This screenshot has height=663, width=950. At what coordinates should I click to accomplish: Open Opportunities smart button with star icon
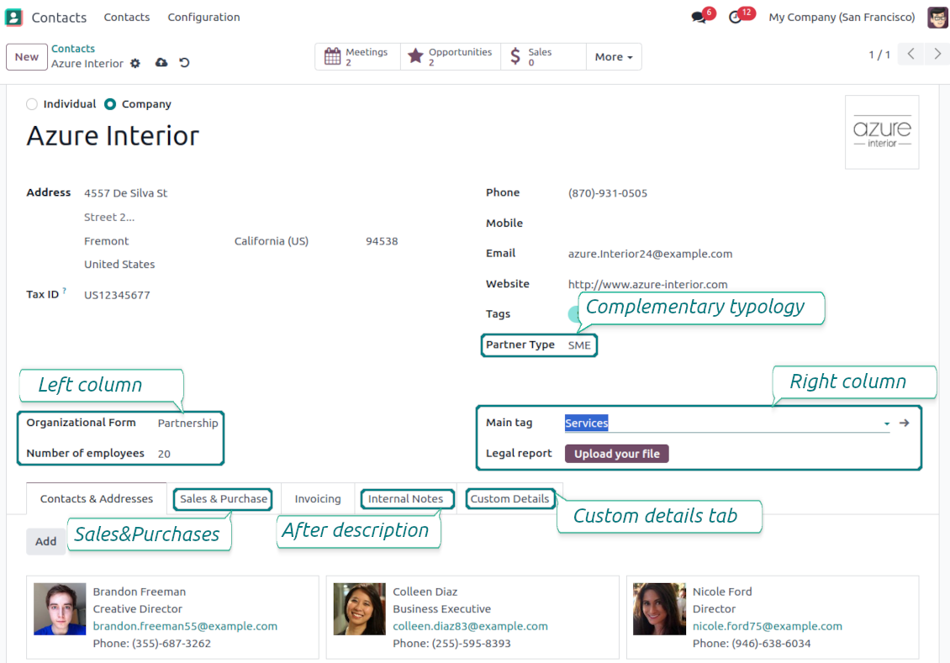[450, 56]
